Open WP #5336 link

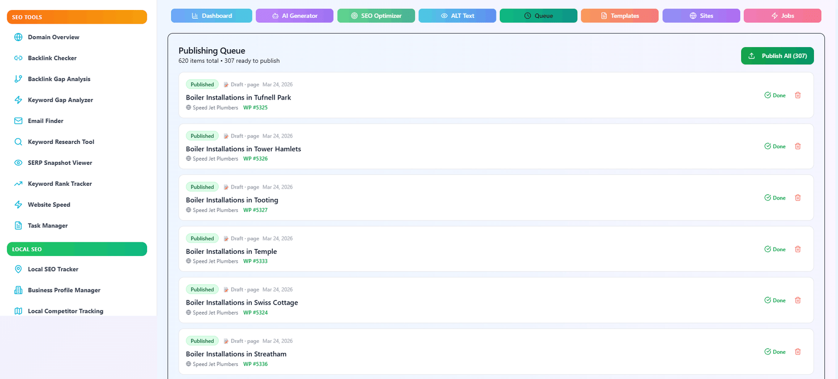255,364
